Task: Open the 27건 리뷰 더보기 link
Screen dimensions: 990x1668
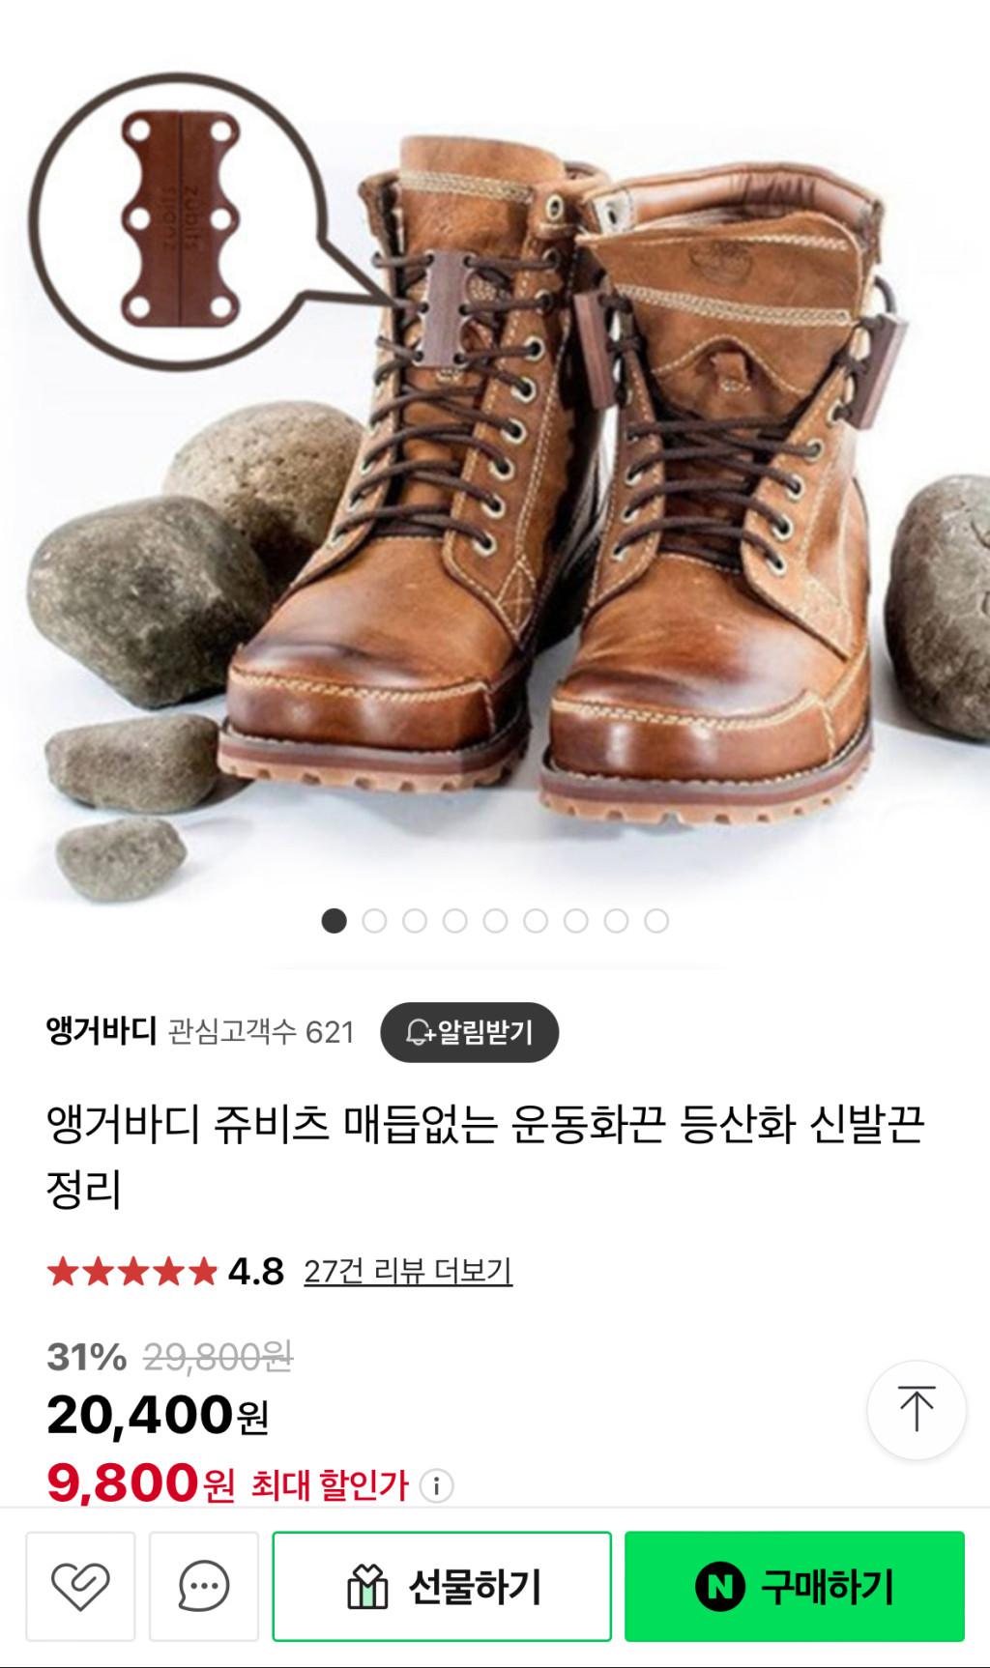Action: tap(408, 1271)
